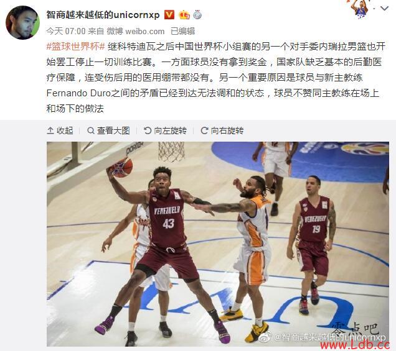This screenshot has width=396, height=351.
Task: Click the Venezuela basketball game photo
Action: [x=218, y=244]
